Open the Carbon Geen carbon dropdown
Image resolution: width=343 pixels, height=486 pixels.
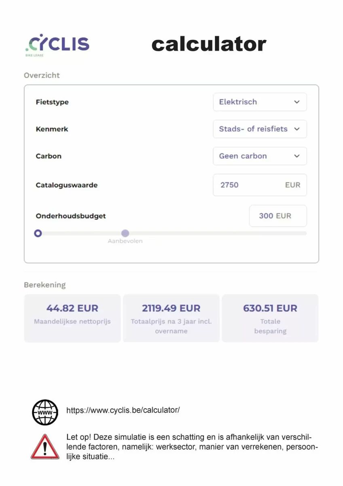point(260,156)
